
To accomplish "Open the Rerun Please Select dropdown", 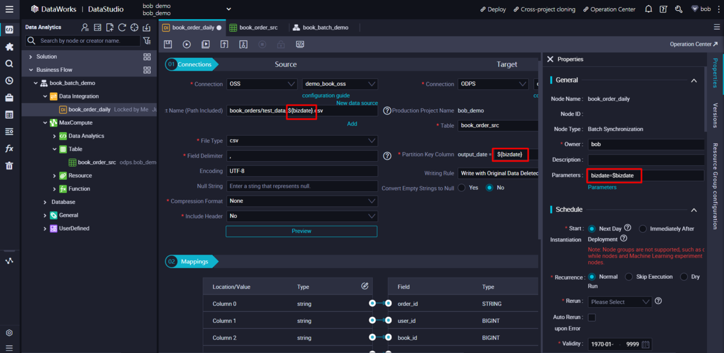I will click(620, 302).
